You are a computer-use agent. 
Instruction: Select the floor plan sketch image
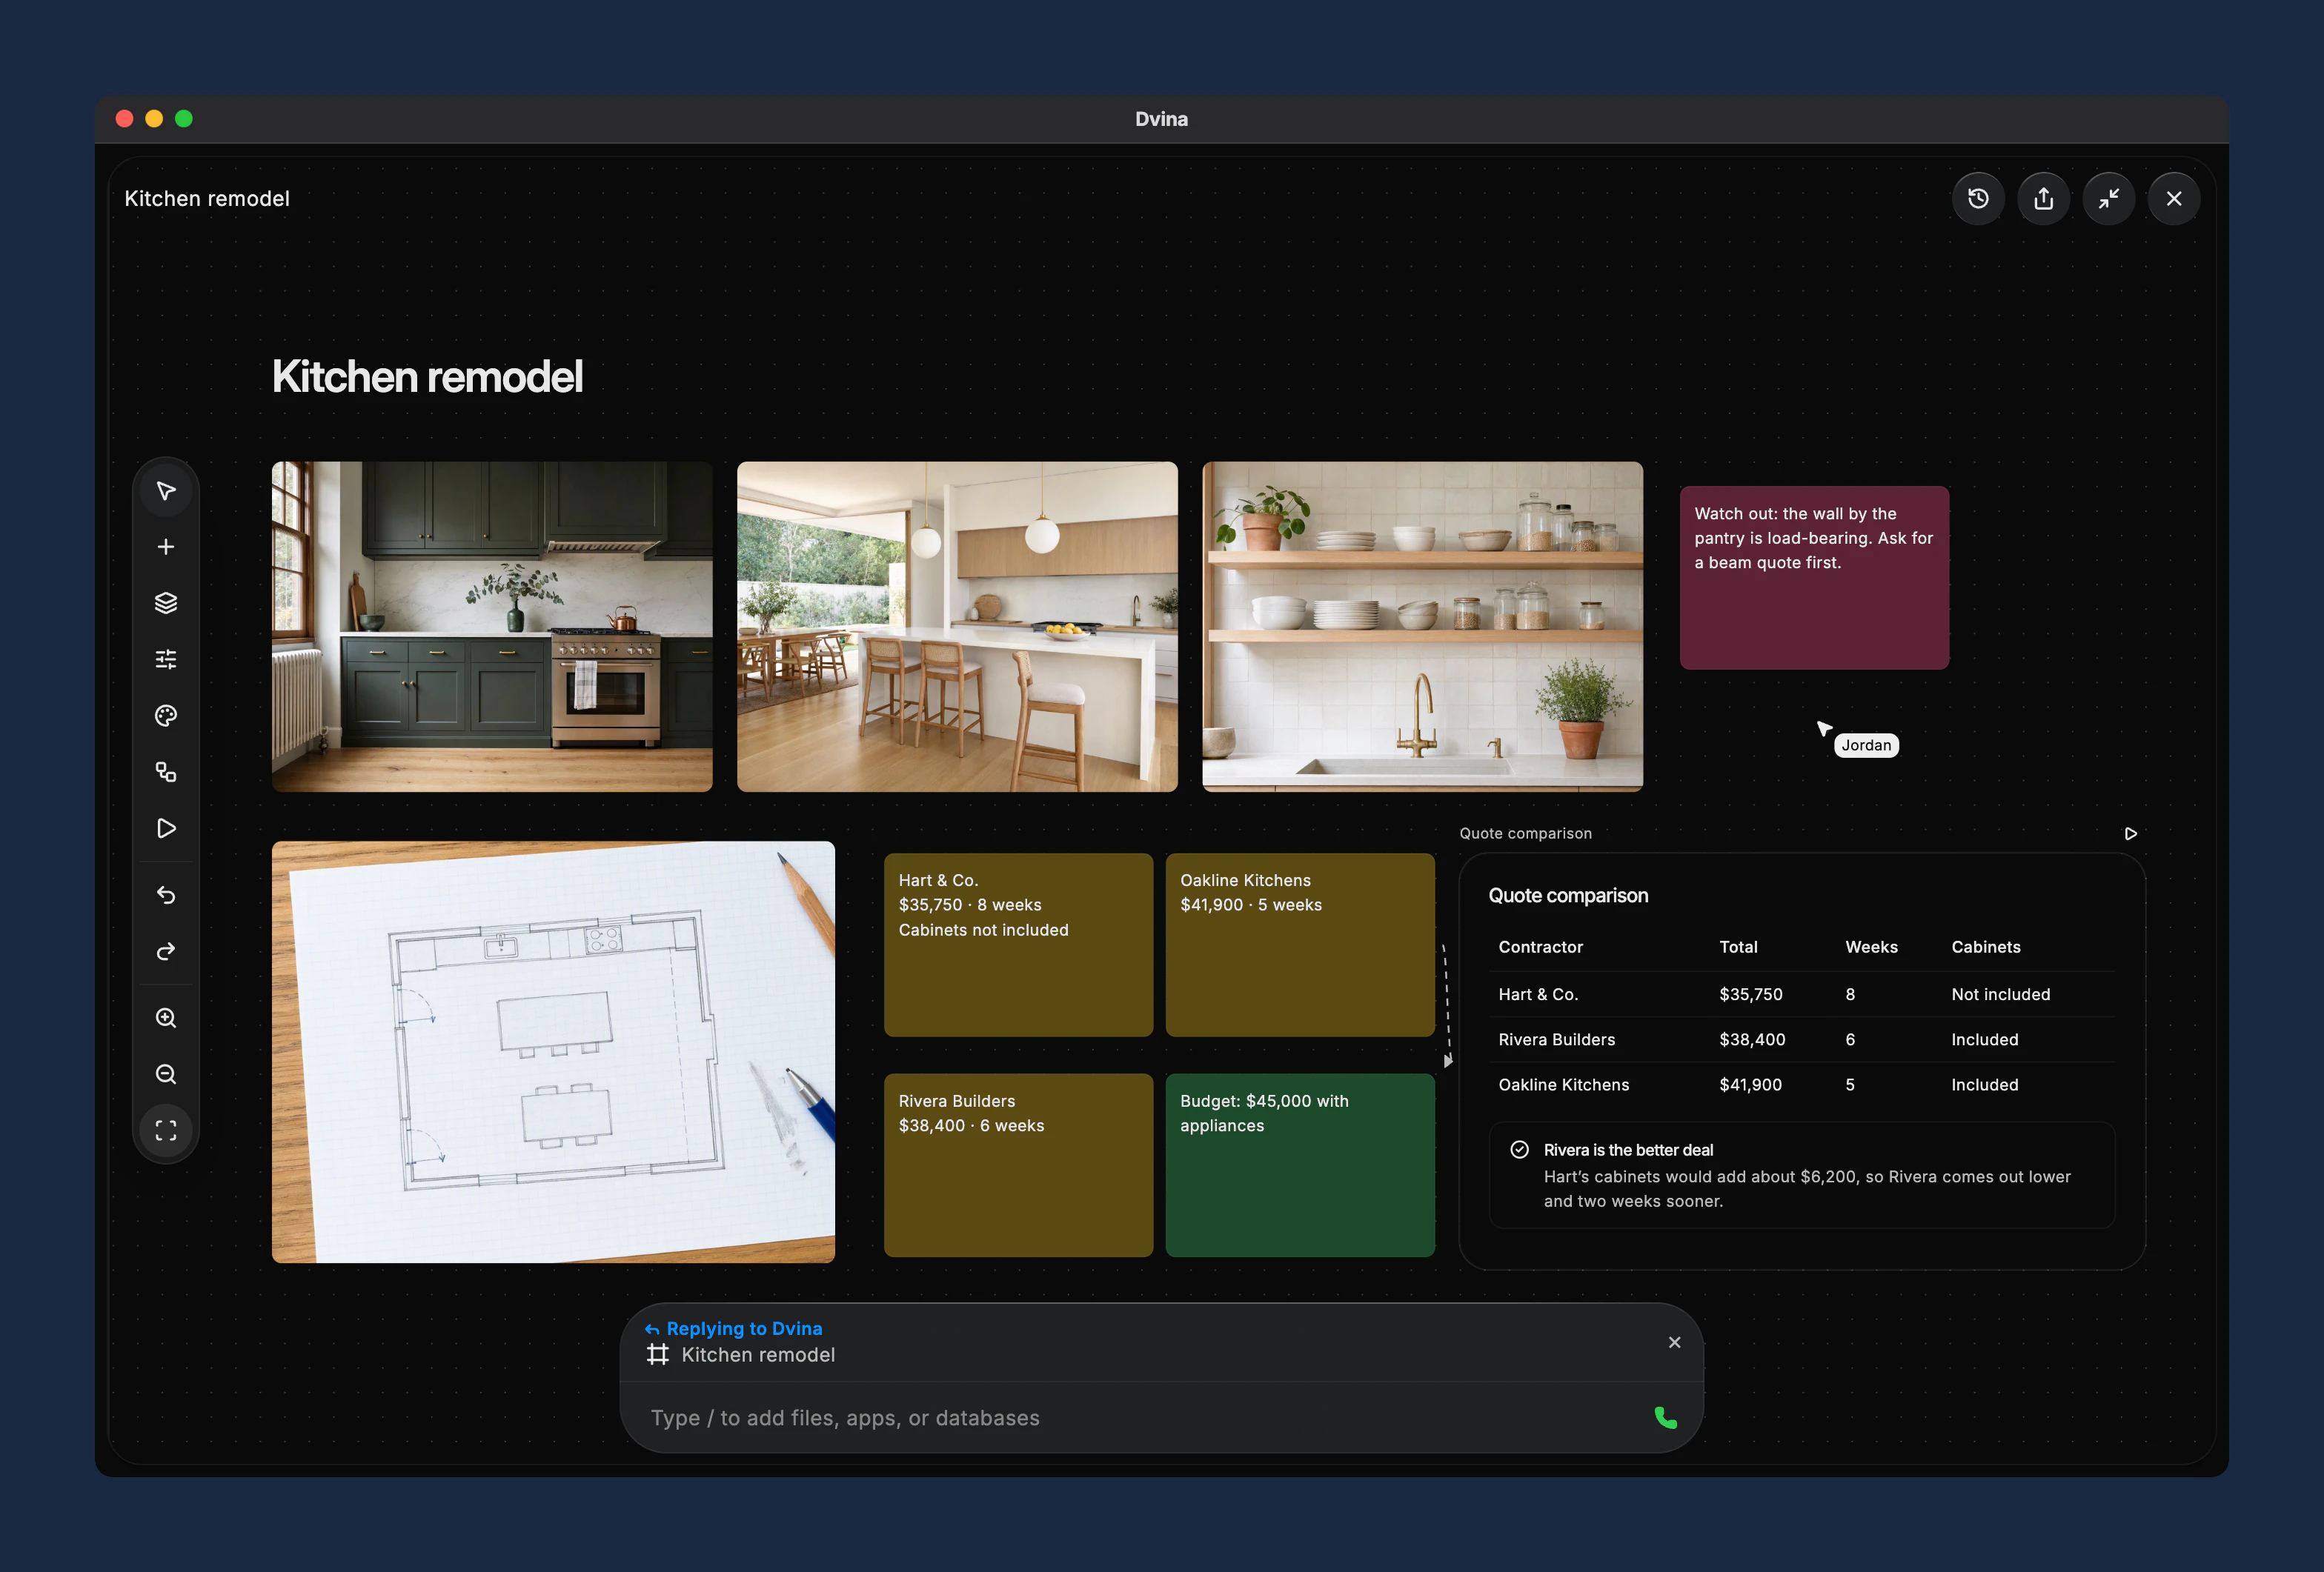pyautogui.click(x=553, y=1053)
